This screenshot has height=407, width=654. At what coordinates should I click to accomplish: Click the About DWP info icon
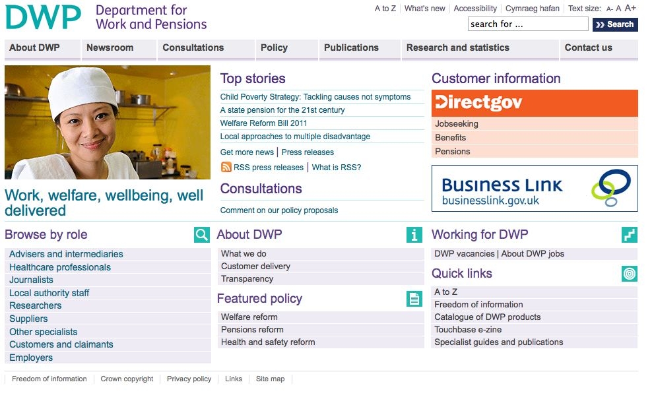pos(414,235)
